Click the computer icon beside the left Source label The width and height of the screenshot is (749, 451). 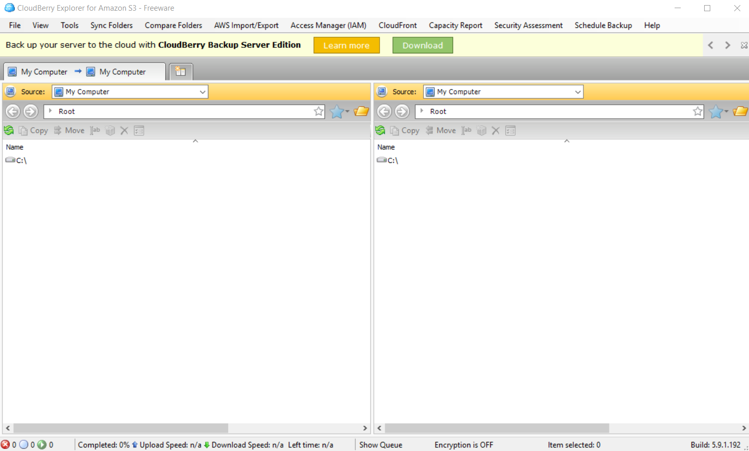(x=11, y=92)
